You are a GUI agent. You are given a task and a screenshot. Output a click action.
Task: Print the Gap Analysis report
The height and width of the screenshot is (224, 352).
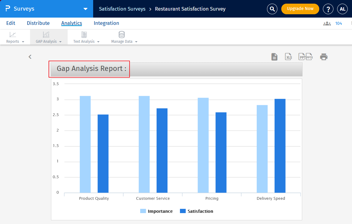[324, 57]
